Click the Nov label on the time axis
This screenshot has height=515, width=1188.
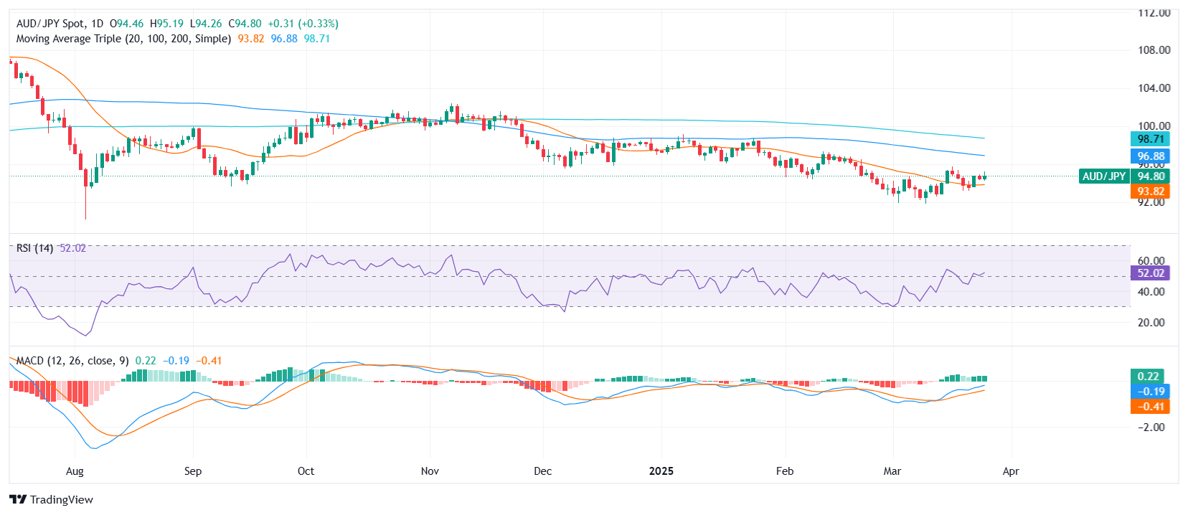tap(430, 471)
